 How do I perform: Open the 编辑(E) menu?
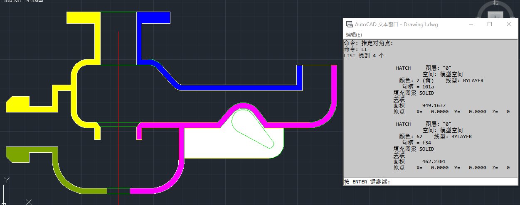(354, 34)
